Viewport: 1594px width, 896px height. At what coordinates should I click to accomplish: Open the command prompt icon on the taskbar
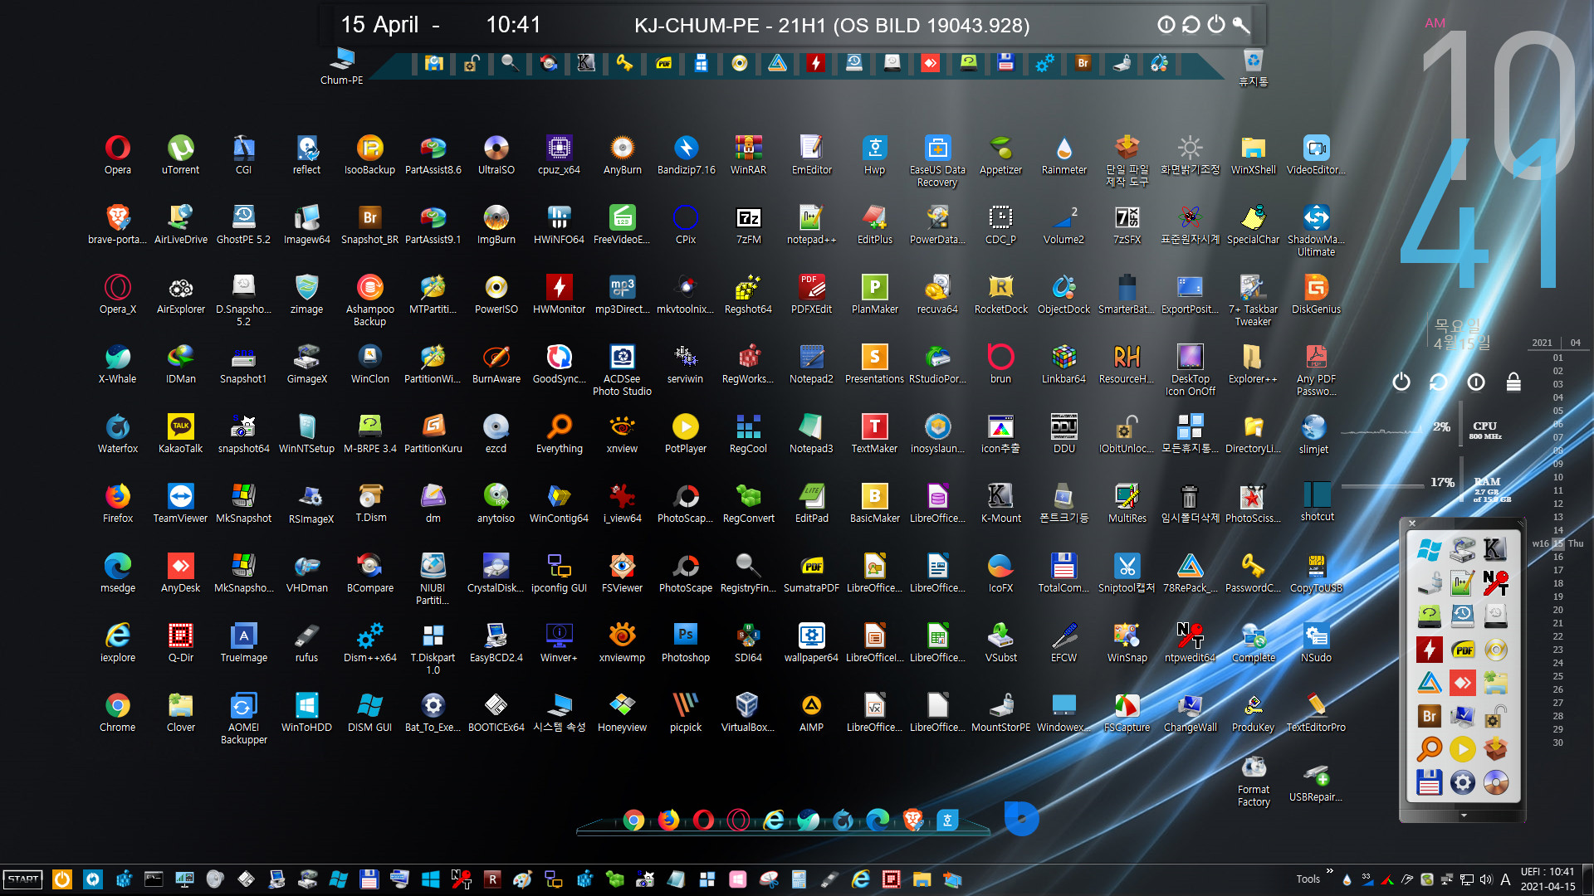click(x=154, y=879)
